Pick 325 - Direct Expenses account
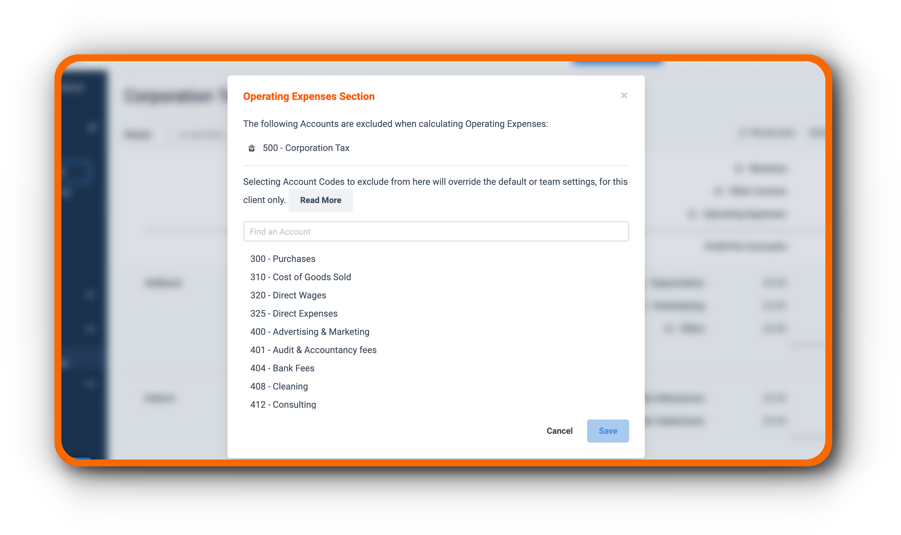The width and height of the screenshot is (901, 535). tap(294, 313)
